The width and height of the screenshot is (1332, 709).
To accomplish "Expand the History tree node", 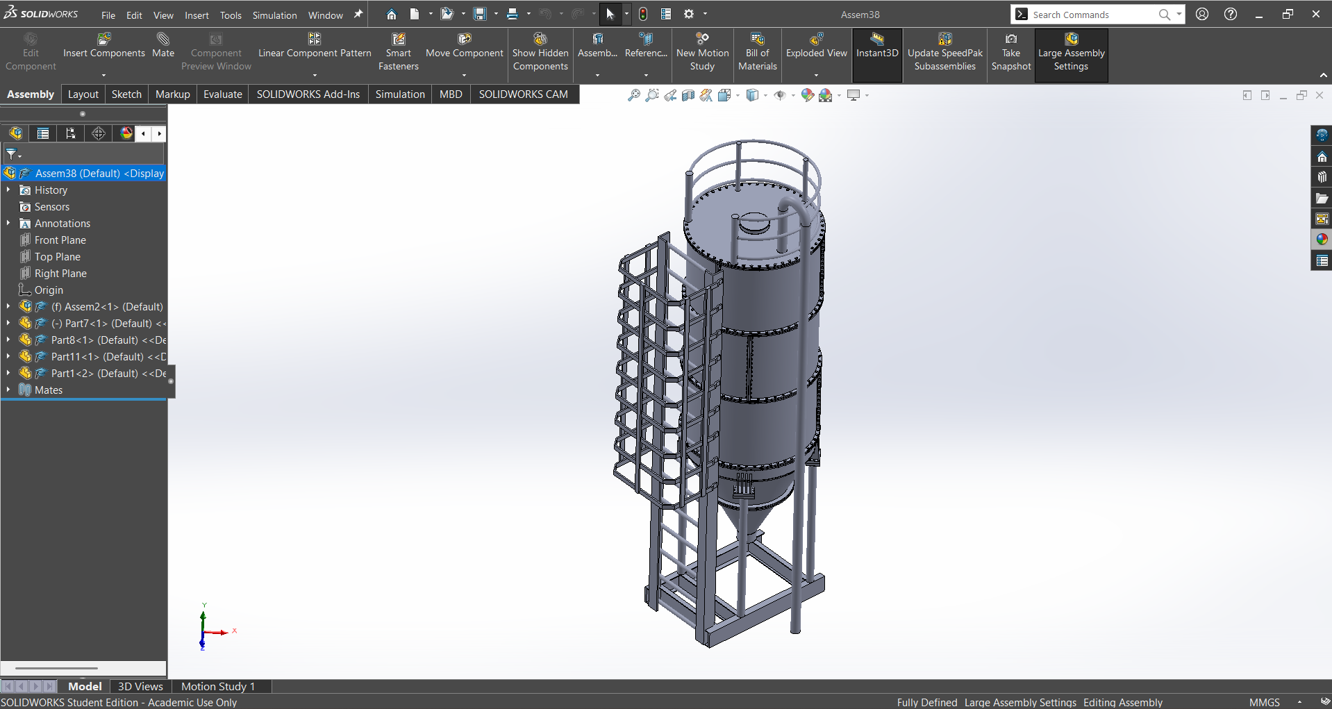I will point(8,190).
